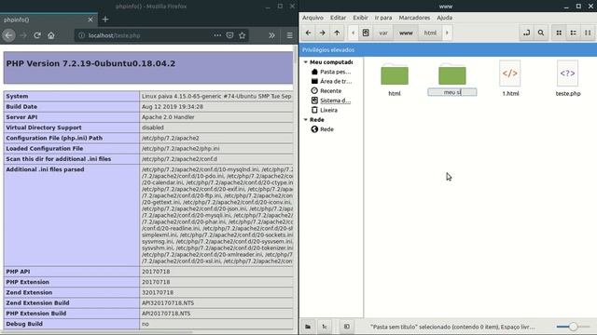597x335 pixels.
Task: Open a new Firefox tab
Action: click(x=105, y=19)
